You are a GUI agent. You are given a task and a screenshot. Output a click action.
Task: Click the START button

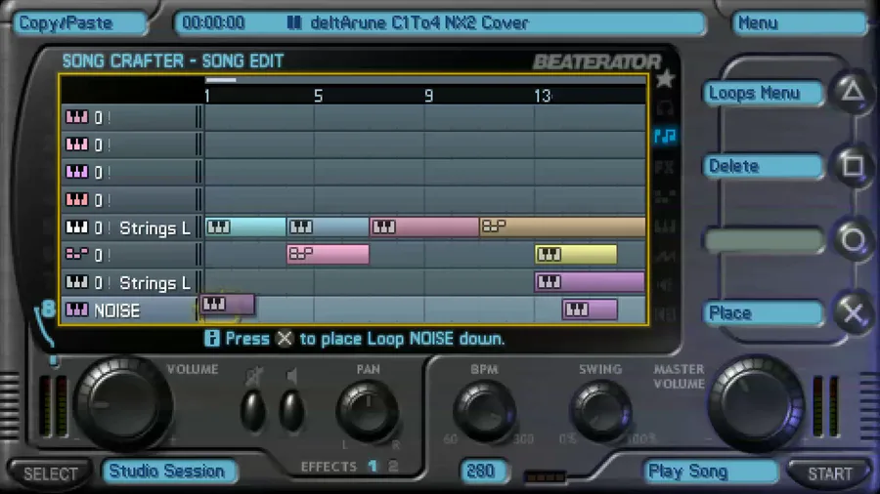pyautogui.click(x=830, y=473)
